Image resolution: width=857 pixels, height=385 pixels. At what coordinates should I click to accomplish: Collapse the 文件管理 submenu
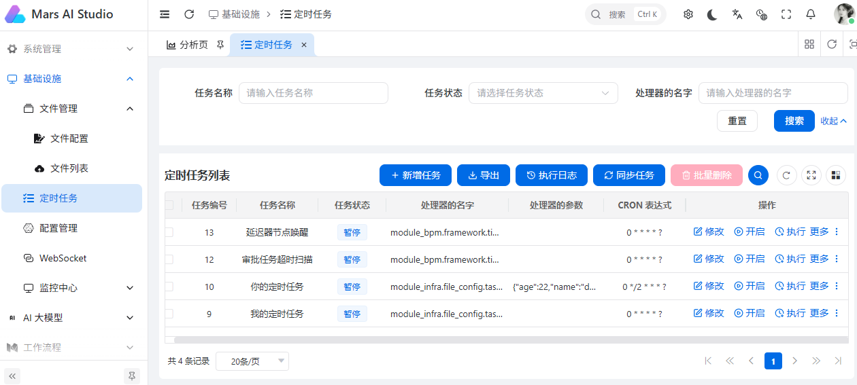coord(73,109)
